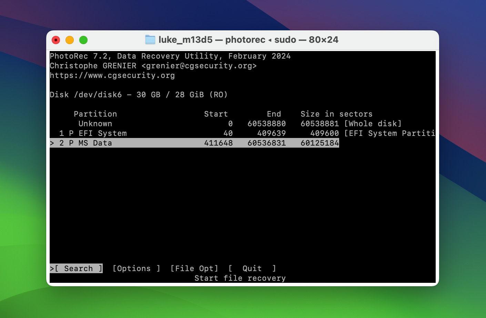The height and width of the screenshot is (318, 486).
Task: Click the PhotoRec 7.2 header line
Action: point(170,56)
